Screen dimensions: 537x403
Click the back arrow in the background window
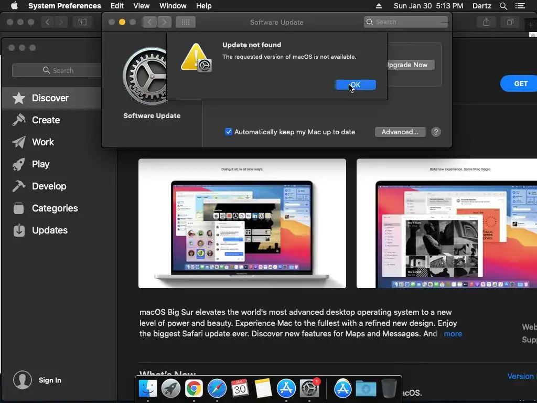click(47, 22)
